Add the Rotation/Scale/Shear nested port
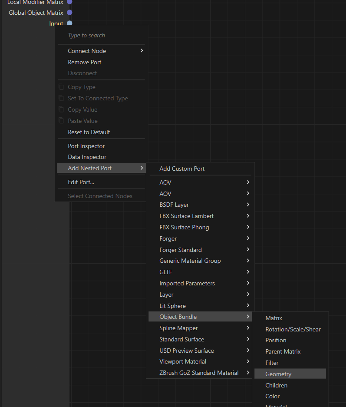Screen dimensions: 346x407 290,329
